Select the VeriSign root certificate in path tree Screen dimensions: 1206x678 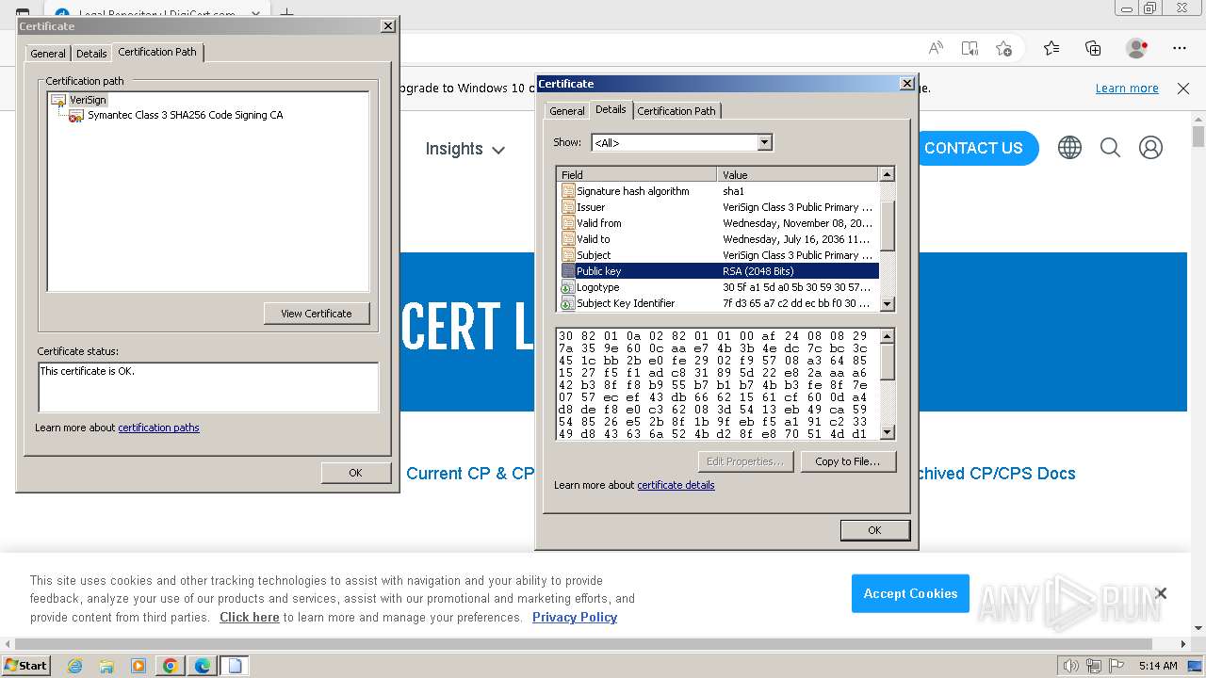(88, 100)
